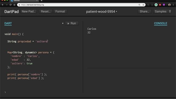The width and height of the screenshot is (176, 99).
Task: Create a new pad with New Pad
Action: [x=29, y=12]
